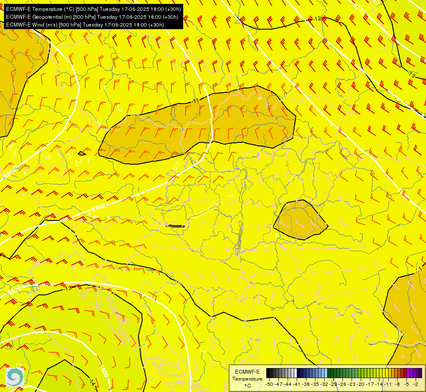Click the white swatch above the -41 tick

click(x=295, y=373)
